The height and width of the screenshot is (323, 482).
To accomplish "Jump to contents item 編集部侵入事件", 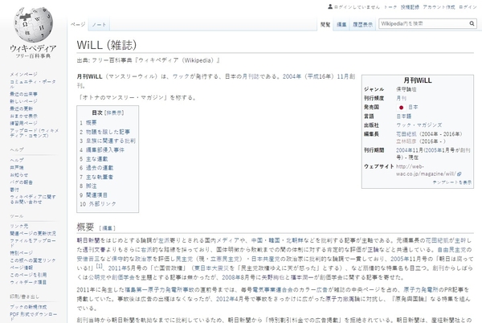I will 102,150.
